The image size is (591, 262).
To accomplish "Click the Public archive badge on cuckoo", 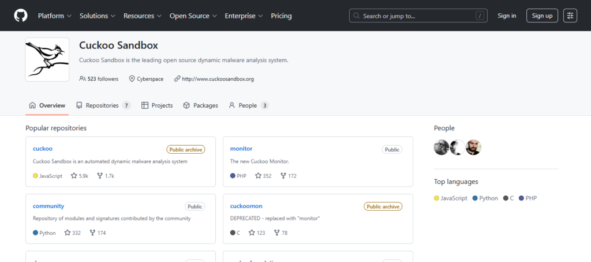I will click(186, 150).
